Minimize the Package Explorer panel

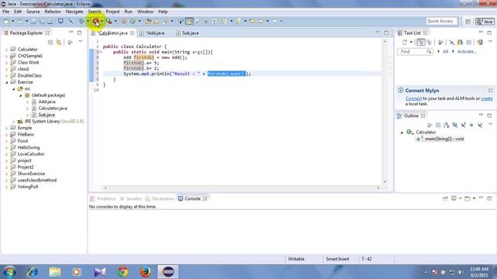coord(71,33)
